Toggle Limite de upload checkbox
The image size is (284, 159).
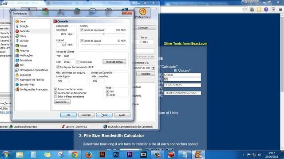tap(82, 41)
